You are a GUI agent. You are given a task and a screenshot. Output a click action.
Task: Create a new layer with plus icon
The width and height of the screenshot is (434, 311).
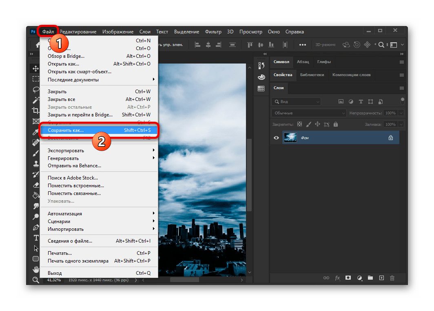(x=381, y=278)
